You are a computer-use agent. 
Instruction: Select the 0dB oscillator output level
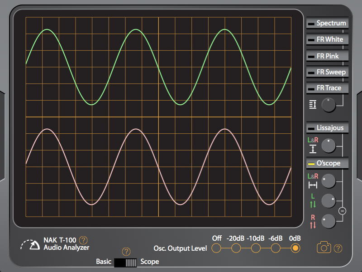(x=295, y=248)
